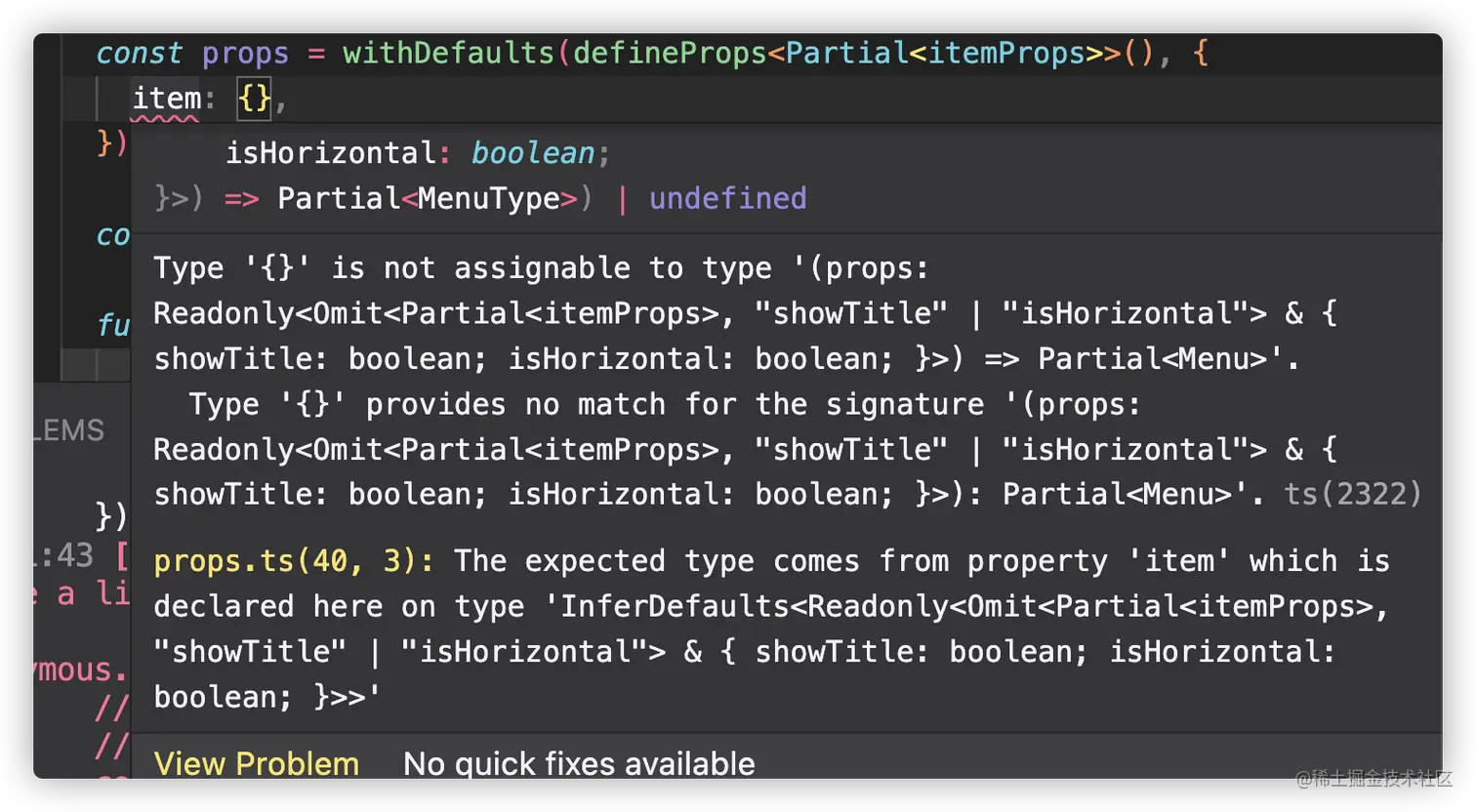This screenshot has height=812, width=1476.
Task: Click the ts(2322) error code
Action: tap(1352, 494)
